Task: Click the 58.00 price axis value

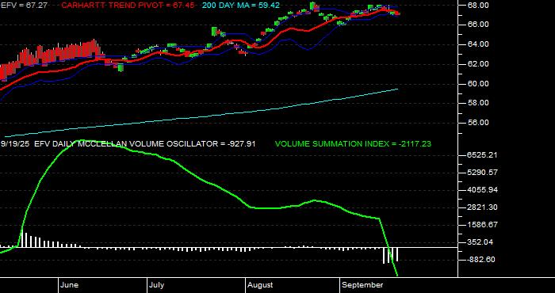Action: click(x=479, y=103)
